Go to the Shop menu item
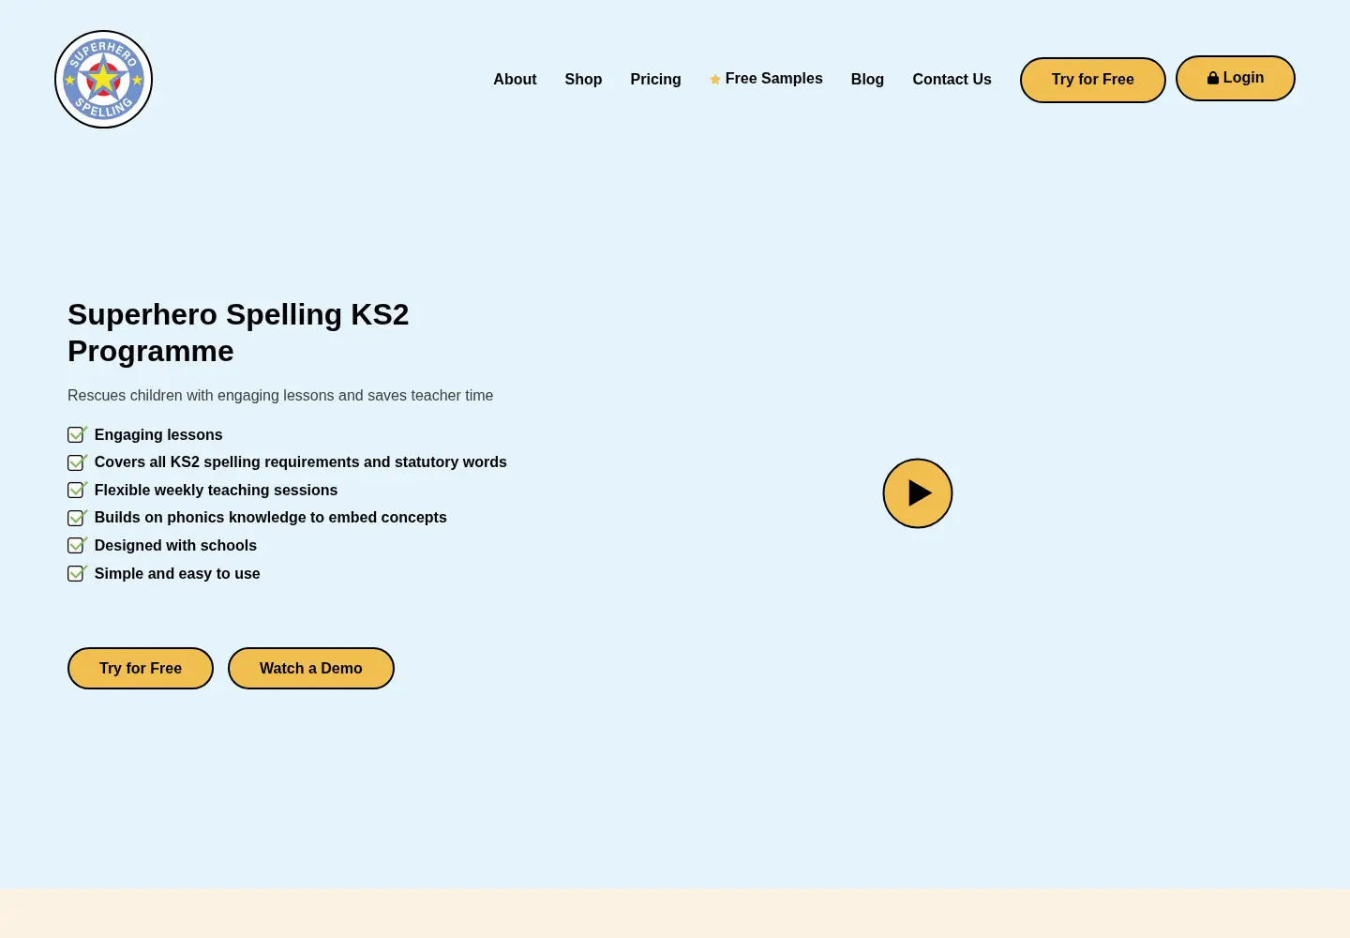Viewport: 1350px width, 938px height. click(x=583, y=80)
